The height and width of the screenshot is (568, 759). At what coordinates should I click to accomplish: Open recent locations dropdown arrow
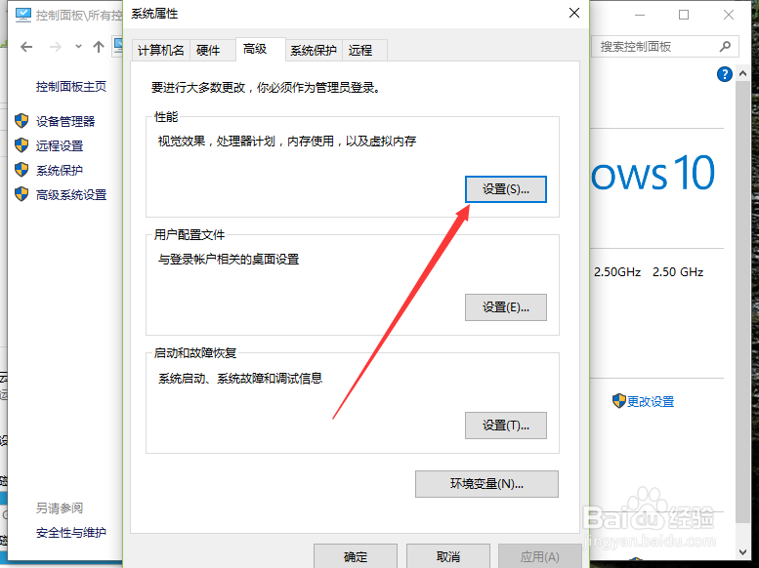pyautogui.click(x=78, y=47)
